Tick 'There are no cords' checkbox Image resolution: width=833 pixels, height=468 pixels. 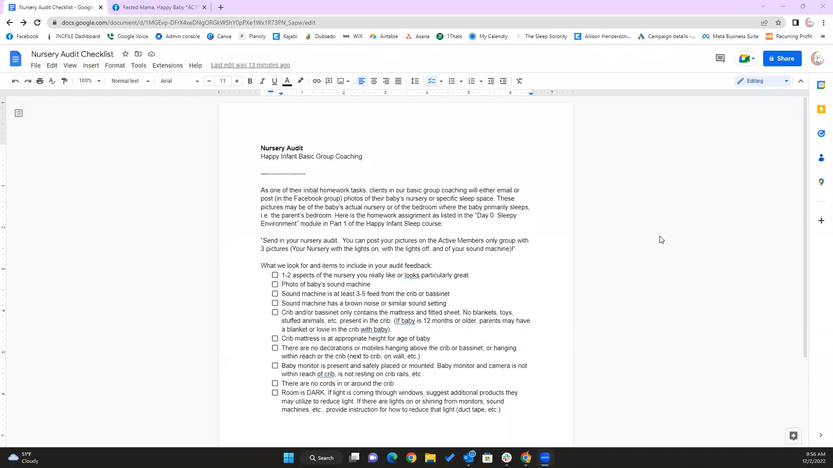point(275,383)
